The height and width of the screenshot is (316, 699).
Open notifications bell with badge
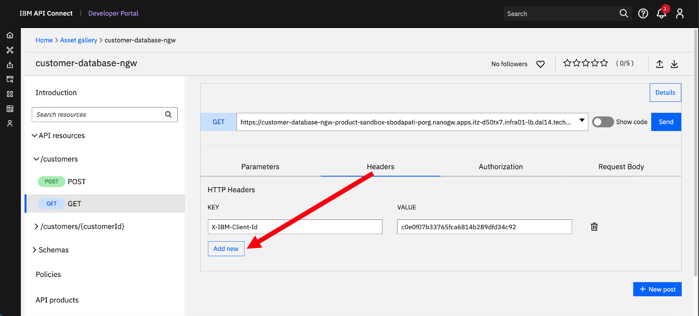pos(662,14)
